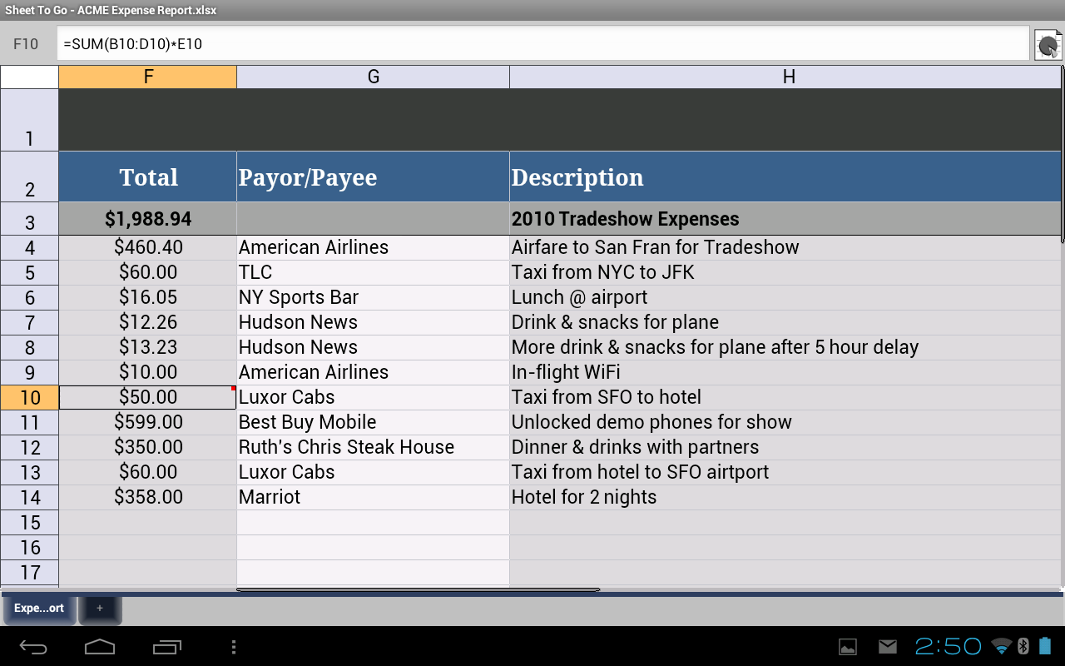Select the $350.00 cell

pyautogui.click(x=148, y=447)
